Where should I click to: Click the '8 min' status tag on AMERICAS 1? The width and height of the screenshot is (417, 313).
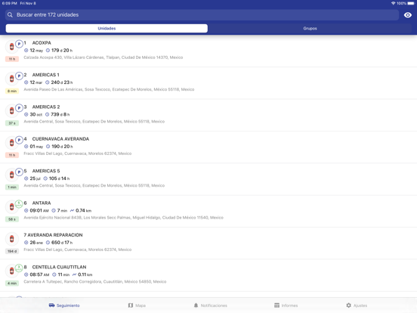pyautogui.click(x=12, y=91)
